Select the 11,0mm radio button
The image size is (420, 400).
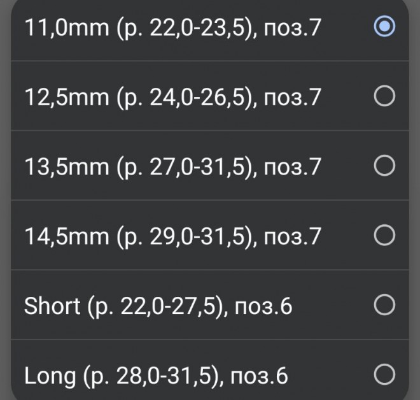click(384, 27)
